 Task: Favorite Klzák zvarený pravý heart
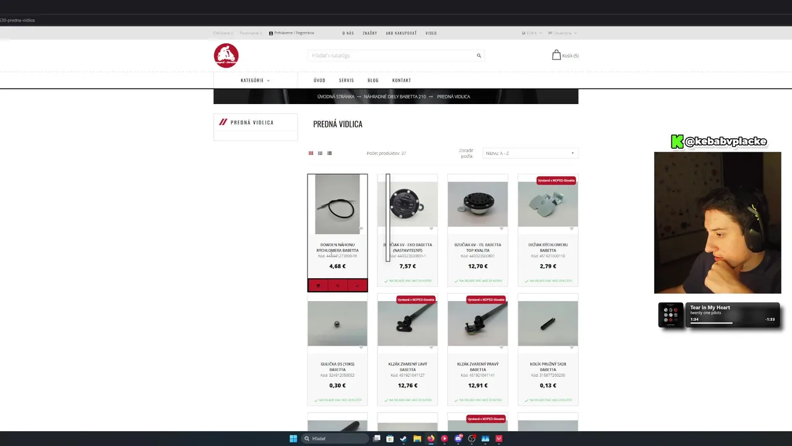coord(501,348)
